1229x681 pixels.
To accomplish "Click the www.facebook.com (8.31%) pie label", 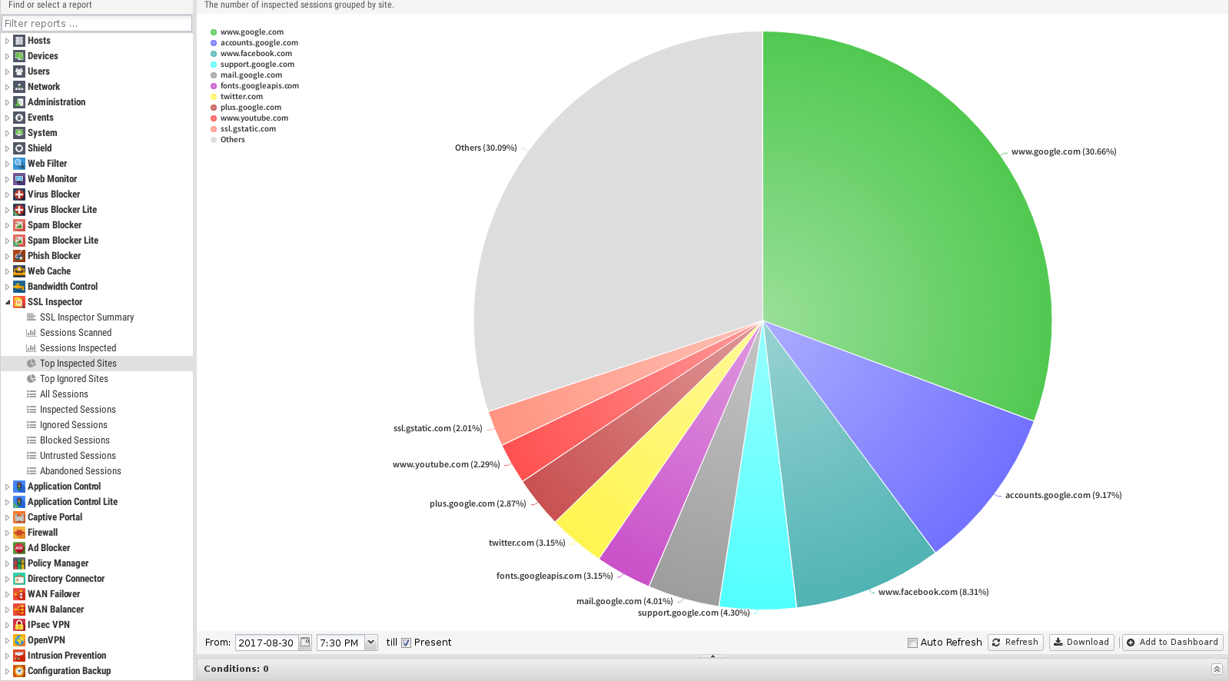I will click(934, 592).
